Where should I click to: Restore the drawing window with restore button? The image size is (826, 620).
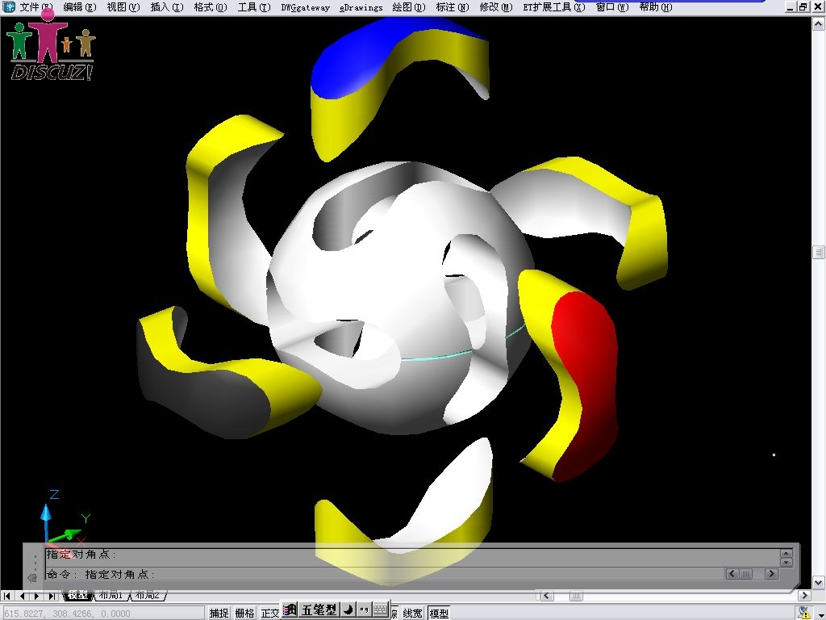coord(803,6)
